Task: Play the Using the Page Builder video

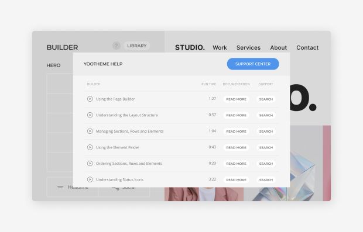Action: point(90,99)
